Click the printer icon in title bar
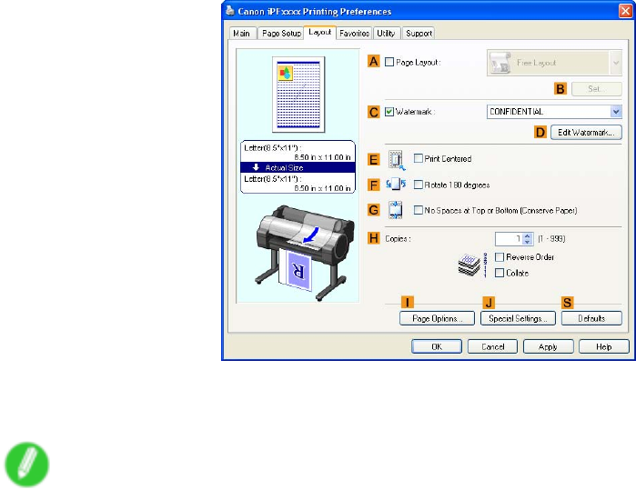This screenshot has height=490, width=636. coord(230,10)
